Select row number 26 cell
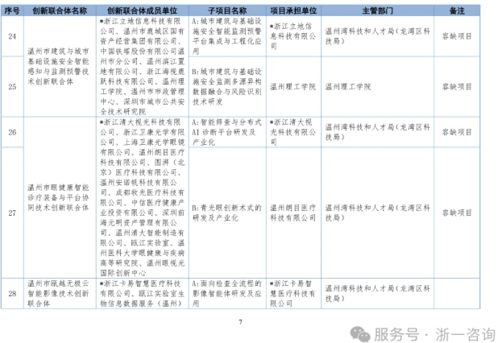Viewport: 498px width, 343px height. point(12,130)
